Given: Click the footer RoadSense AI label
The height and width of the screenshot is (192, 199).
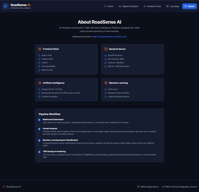Looking at the screenshot, I should pos(13,187).
